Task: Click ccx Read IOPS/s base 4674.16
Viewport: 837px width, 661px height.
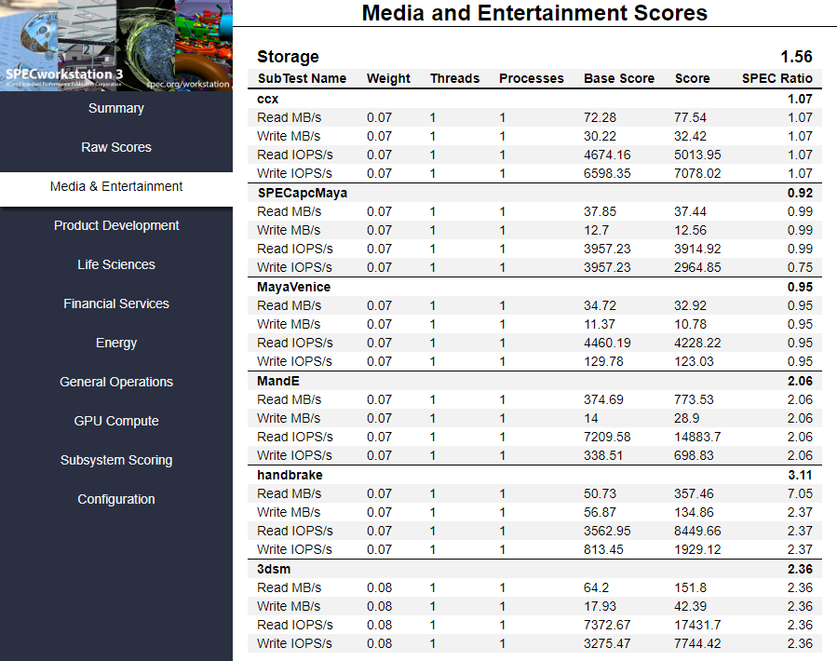Action: point(607,155)
